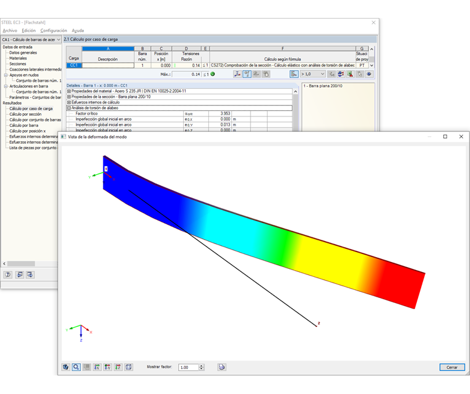Click the PT design situation cell
470x394 pixels.
pyautogui.click(x=362, y=65)
